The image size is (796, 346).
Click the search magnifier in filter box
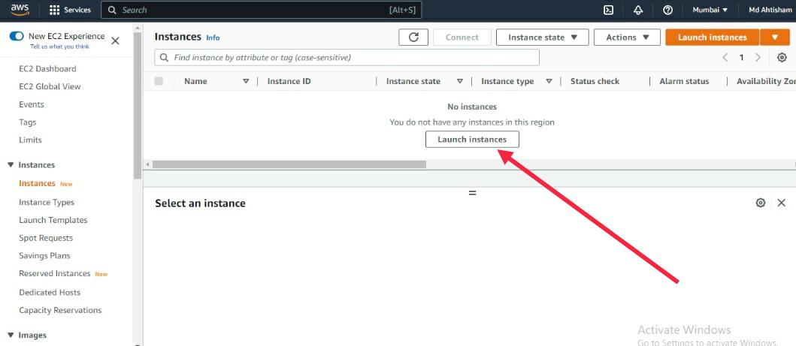click(164, 58)
